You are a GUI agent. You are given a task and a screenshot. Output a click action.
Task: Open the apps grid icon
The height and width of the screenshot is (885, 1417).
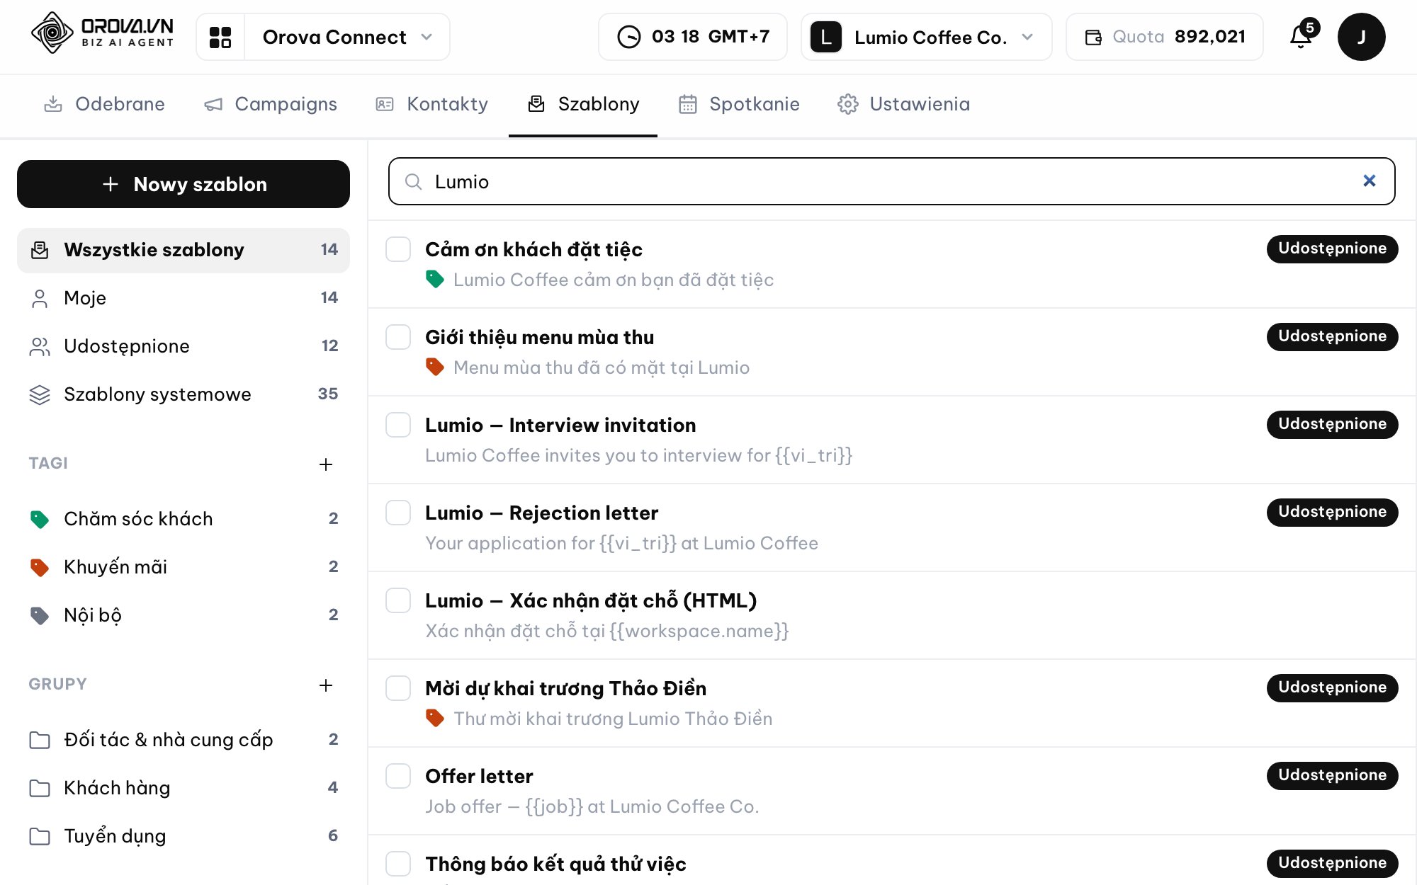[220, 37]
